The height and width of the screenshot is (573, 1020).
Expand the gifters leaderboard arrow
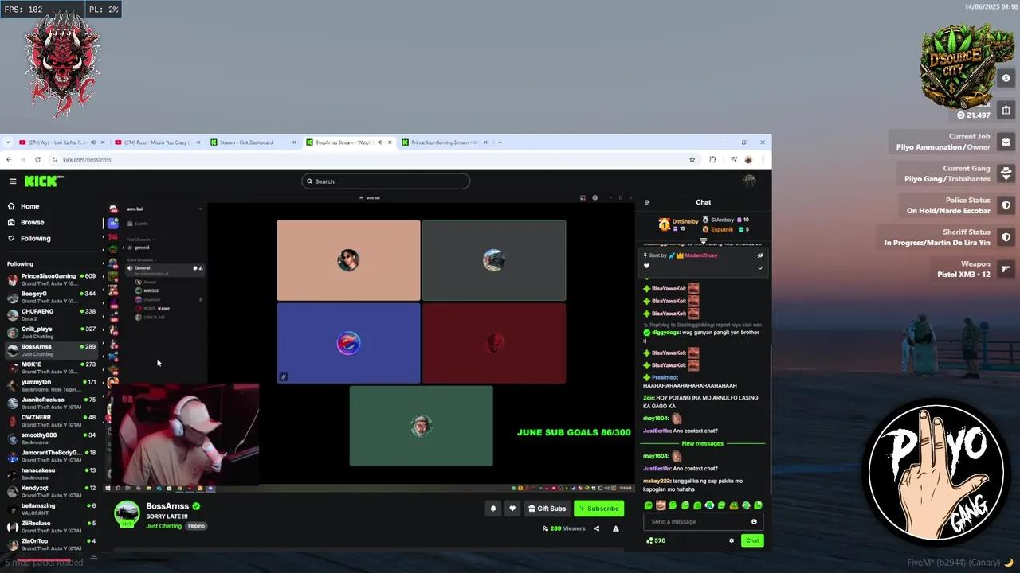(703, 240)
